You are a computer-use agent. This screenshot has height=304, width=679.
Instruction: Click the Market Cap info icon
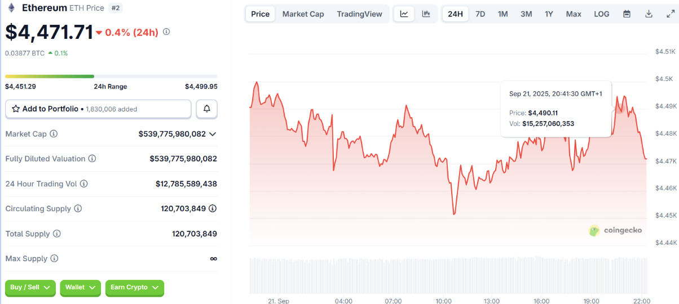(54, 134)
